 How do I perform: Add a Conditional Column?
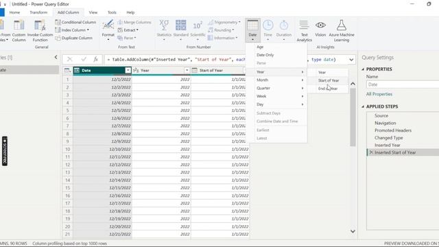(x=75, y=22)
